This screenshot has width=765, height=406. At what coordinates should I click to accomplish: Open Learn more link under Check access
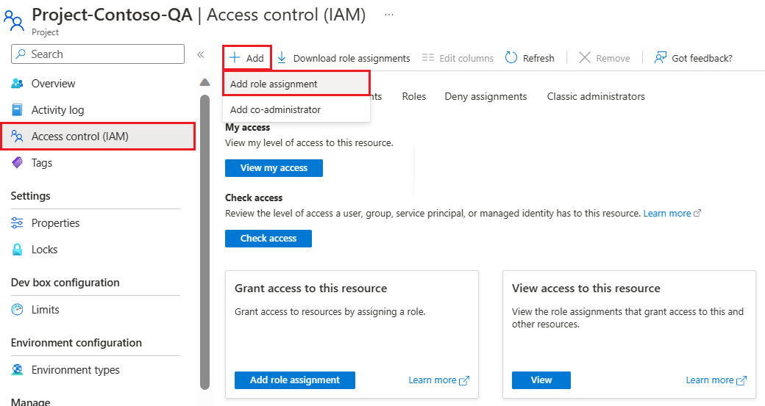coord(667,213)
